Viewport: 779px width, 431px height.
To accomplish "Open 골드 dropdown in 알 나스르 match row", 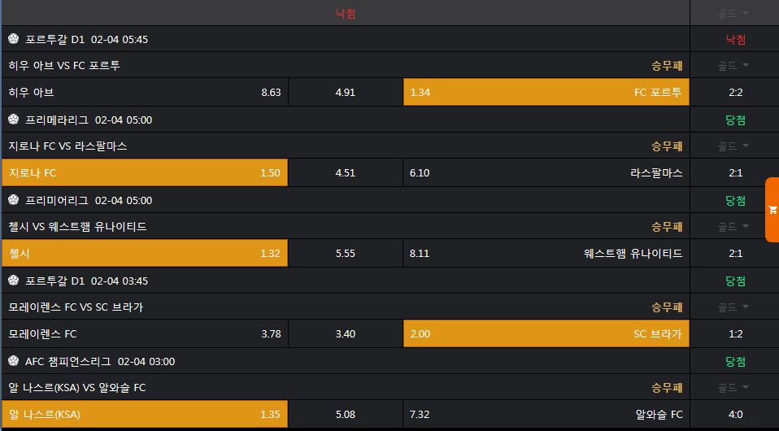I will pos(733,388).
